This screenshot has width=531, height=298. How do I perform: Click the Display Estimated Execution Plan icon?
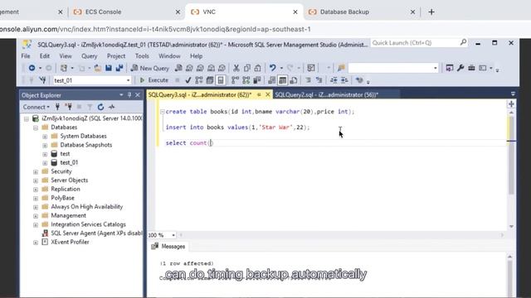tap(199, 80)
